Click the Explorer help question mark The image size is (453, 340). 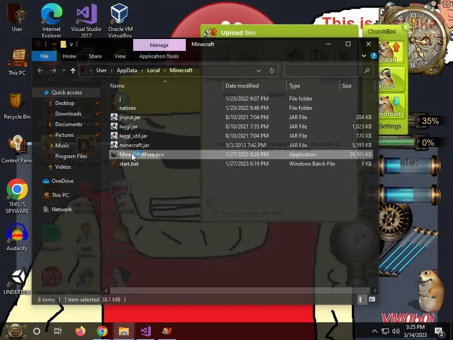click(373, 56)
